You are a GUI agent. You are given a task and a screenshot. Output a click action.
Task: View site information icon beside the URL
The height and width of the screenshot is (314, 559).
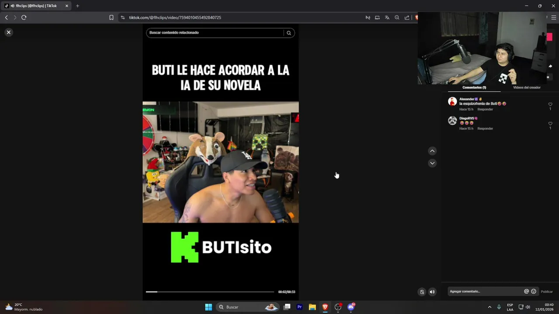pos(123,17)
